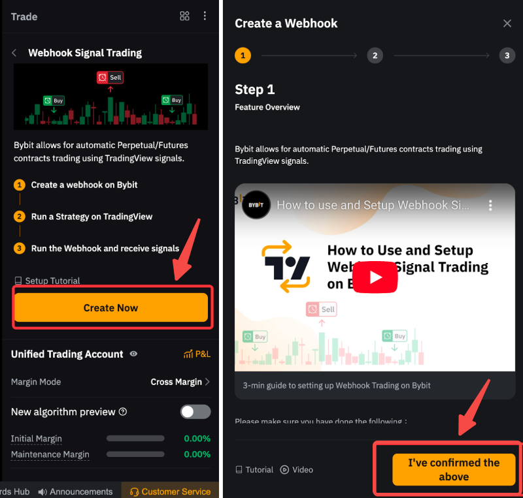Toggle balance visibility eye icon
The width and height of the screenshot is (523, 498).
(x=133, y=354)
